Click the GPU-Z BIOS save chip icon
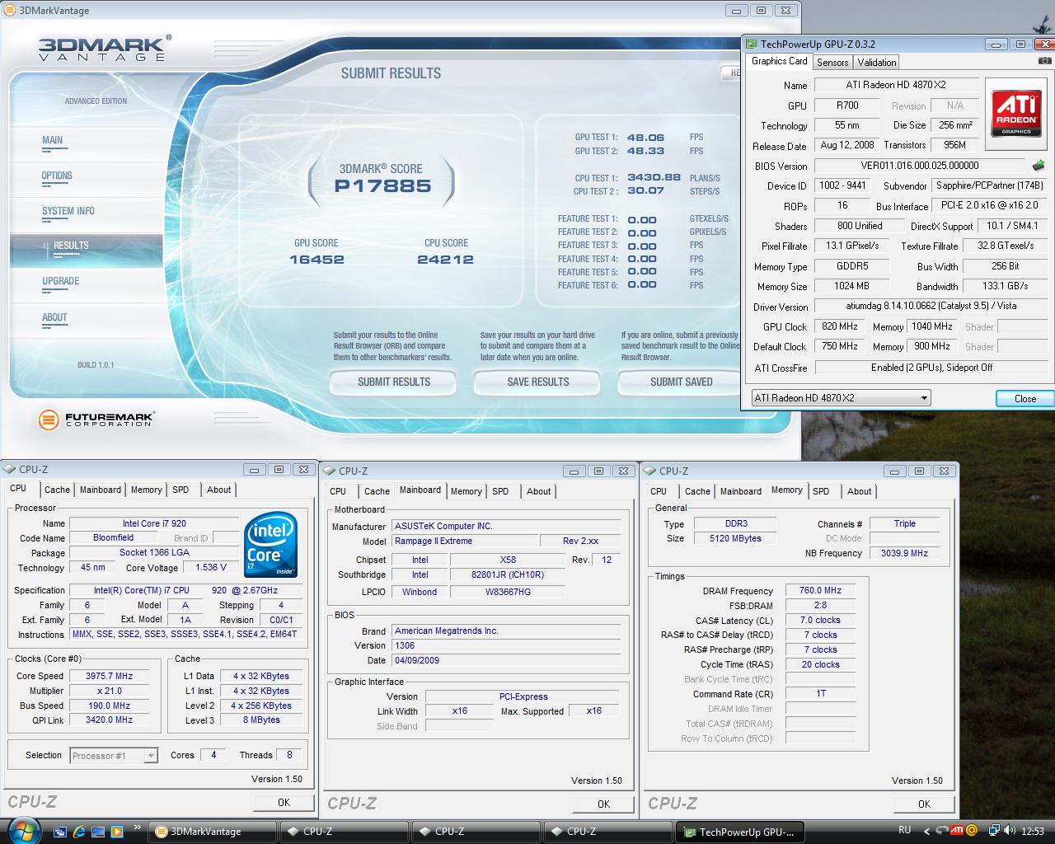 point(1039,165)
